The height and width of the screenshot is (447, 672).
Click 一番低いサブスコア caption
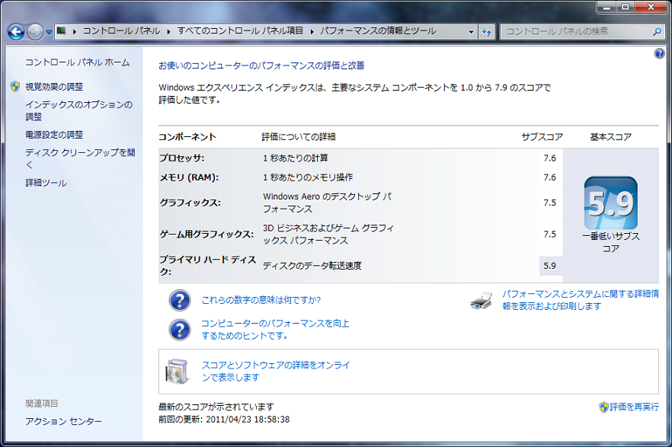point(611,242)
